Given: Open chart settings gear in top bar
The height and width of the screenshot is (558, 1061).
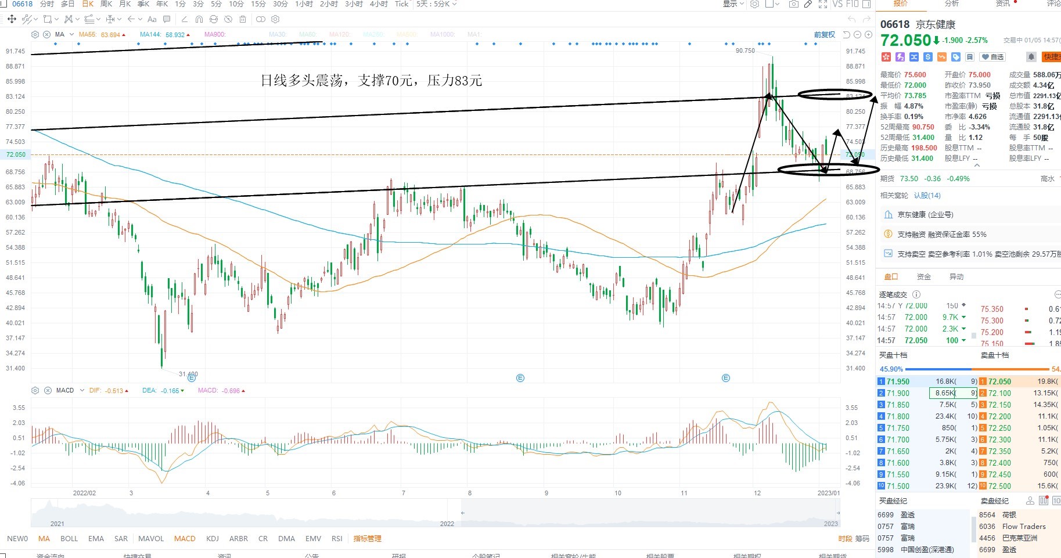Looking at the screenshot, I should coord(754,4).
